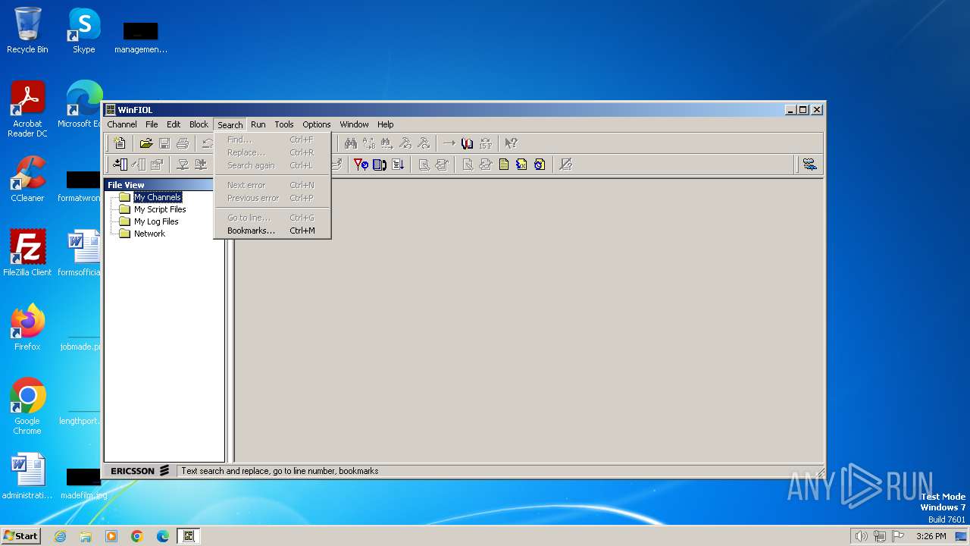Open CCleaner desktop shortcut
Screen dimensions: 970x546
pyautogui.click(x=27, y=179)
